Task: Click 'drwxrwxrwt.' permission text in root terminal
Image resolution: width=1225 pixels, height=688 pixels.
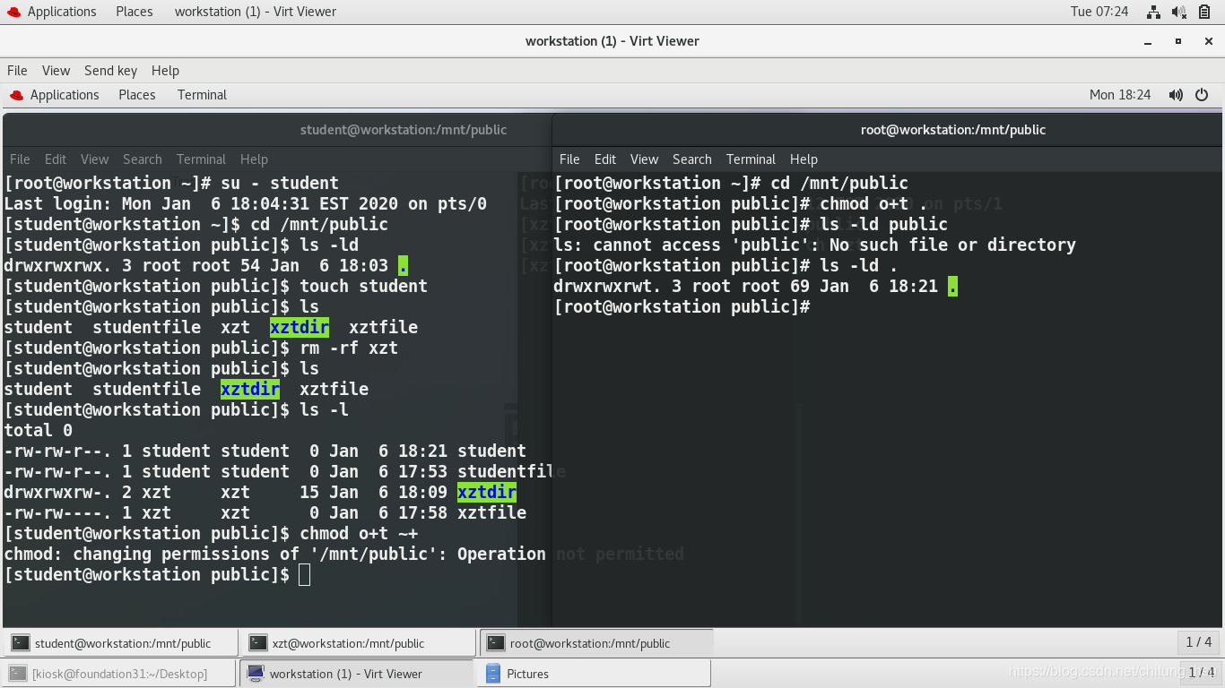Action: pyautogui.click(x=608, y=287)
